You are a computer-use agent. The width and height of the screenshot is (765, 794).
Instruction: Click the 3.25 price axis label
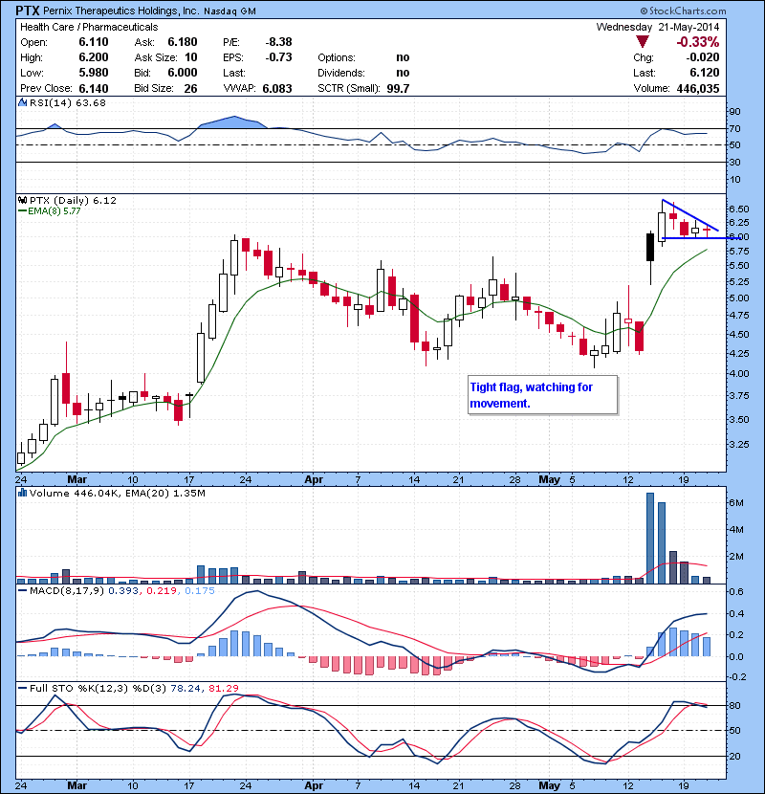(740, 444)
